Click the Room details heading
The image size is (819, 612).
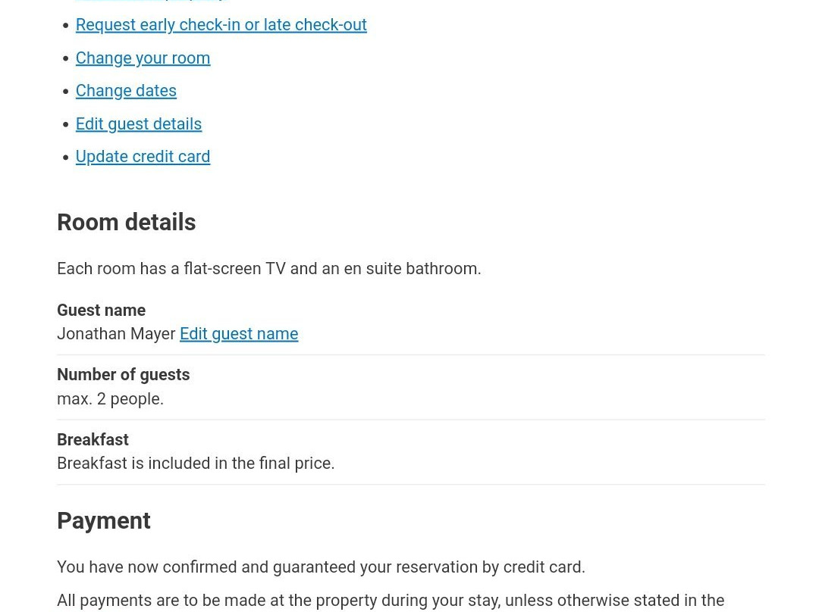point(126,223)
